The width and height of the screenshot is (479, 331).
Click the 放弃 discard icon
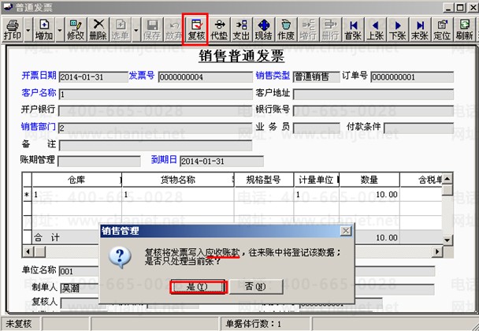click(x=174, y=30)
